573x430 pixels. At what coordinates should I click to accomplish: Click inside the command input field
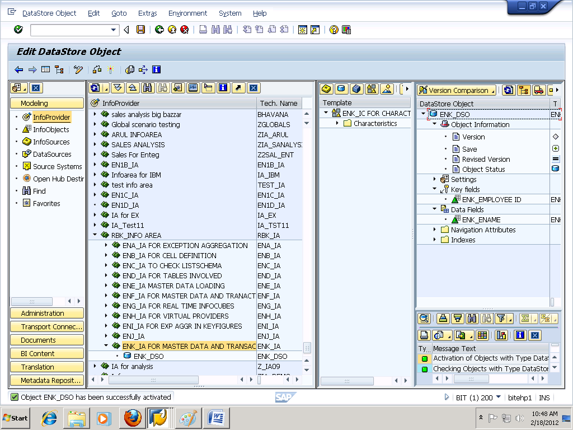[71, 30]
